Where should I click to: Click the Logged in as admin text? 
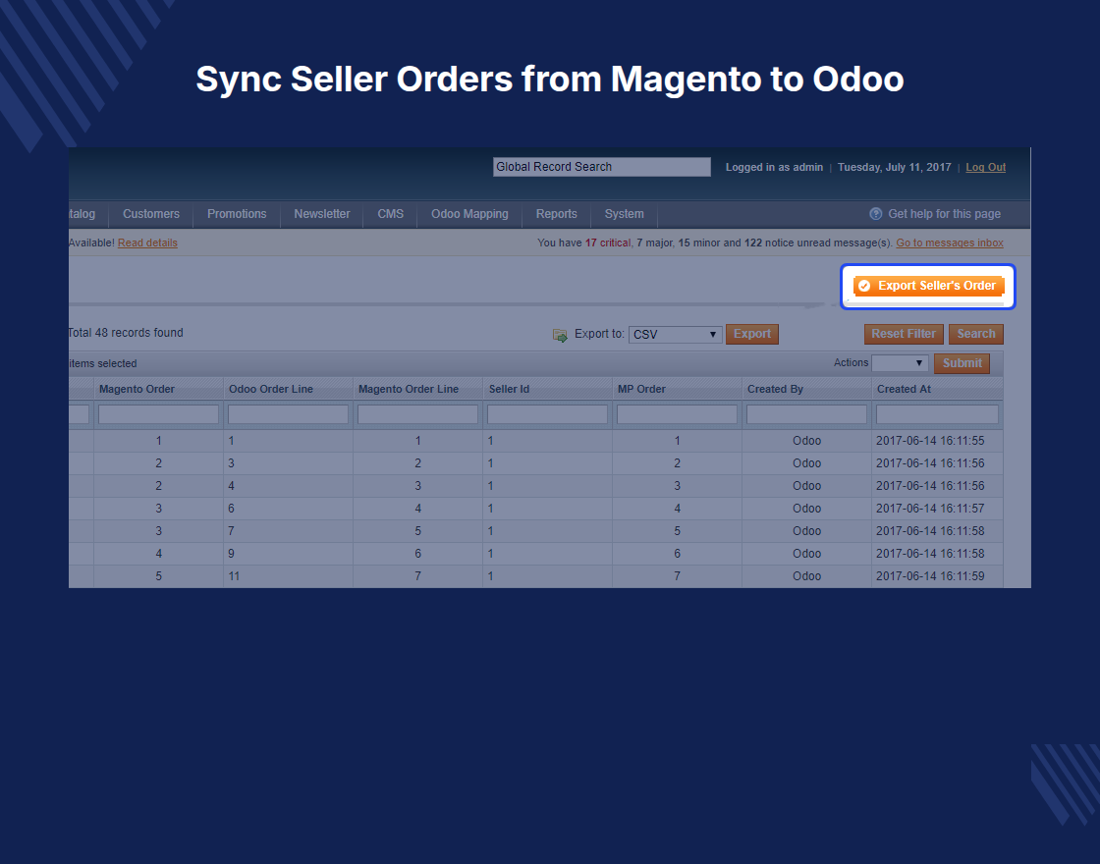(x=774, y=167)
